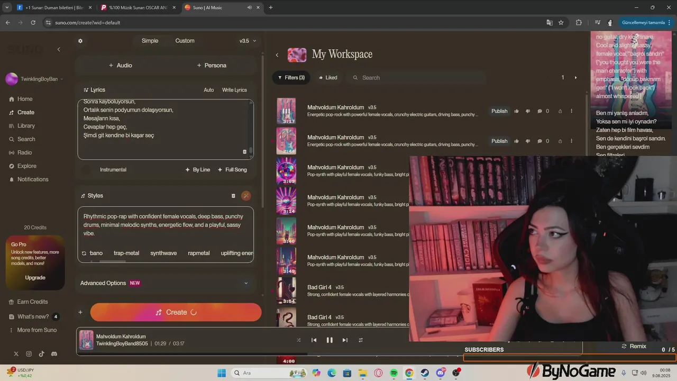The width and height of the screenshot is (677, 381).
Task: Clear styles with the Styles trash icon
Action: 233,196
